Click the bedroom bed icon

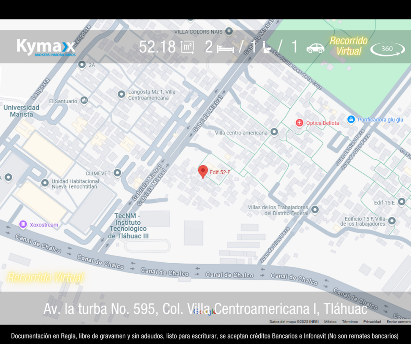[225, 49]
